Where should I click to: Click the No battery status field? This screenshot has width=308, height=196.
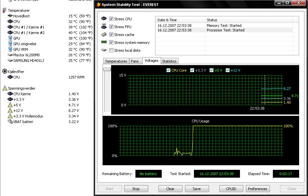(148, 173)
